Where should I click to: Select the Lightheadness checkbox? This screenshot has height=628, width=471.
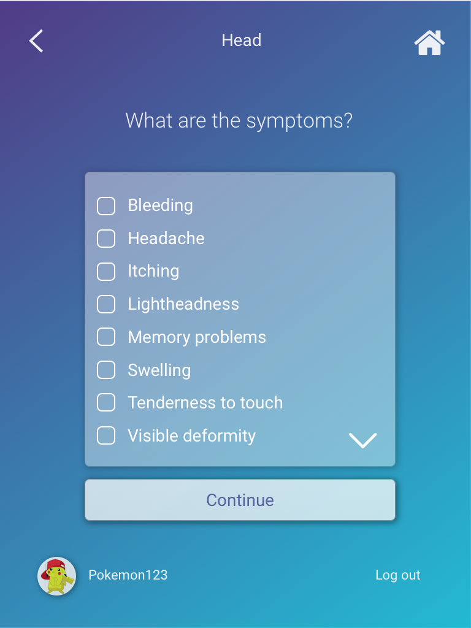(106, 304)
